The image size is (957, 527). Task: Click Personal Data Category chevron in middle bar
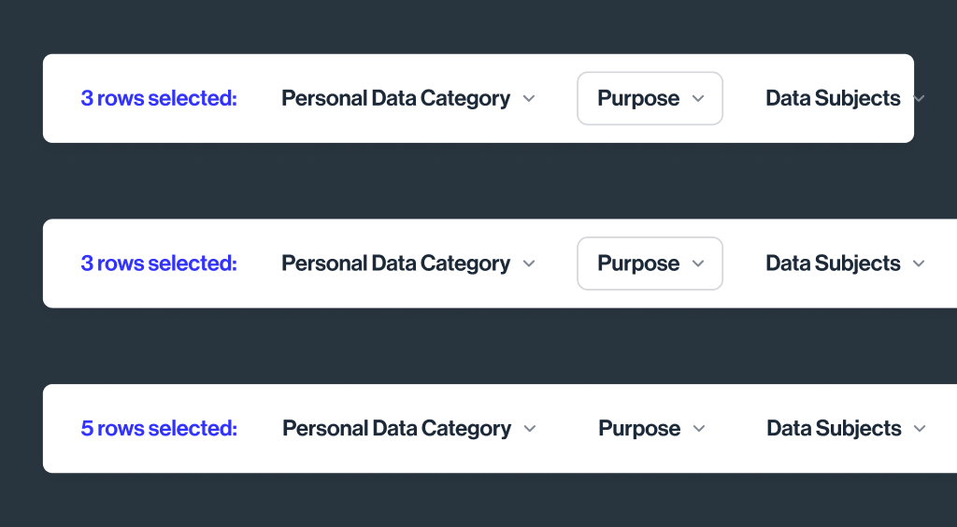[529, 264]
